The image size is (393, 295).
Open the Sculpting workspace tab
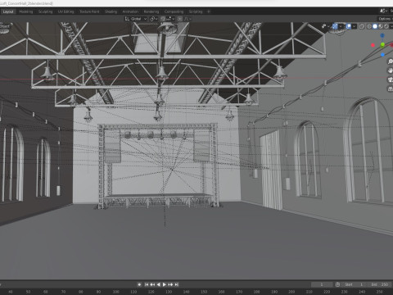pos(45,11)
